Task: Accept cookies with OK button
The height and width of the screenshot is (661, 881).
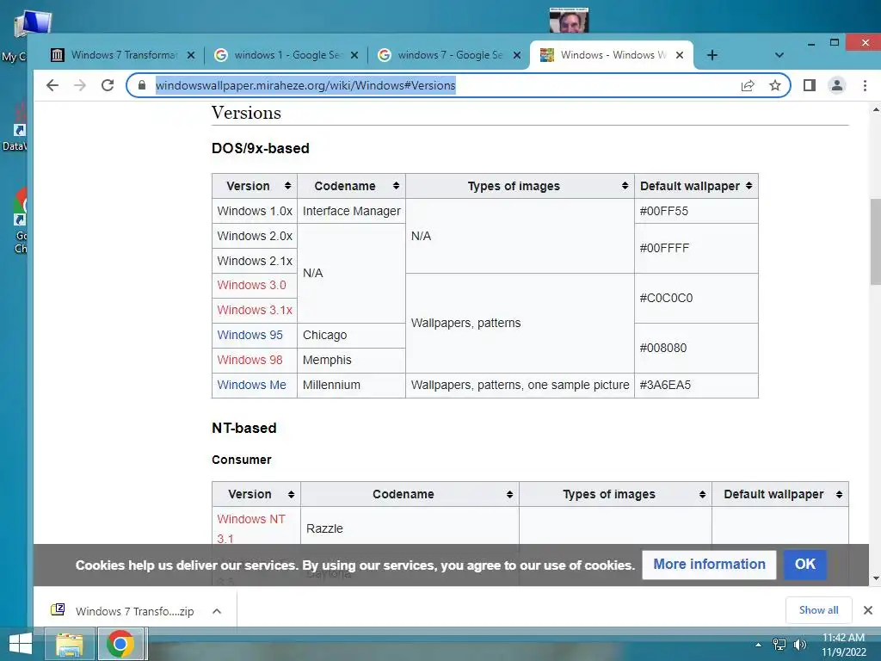Action: pos(804,565)
